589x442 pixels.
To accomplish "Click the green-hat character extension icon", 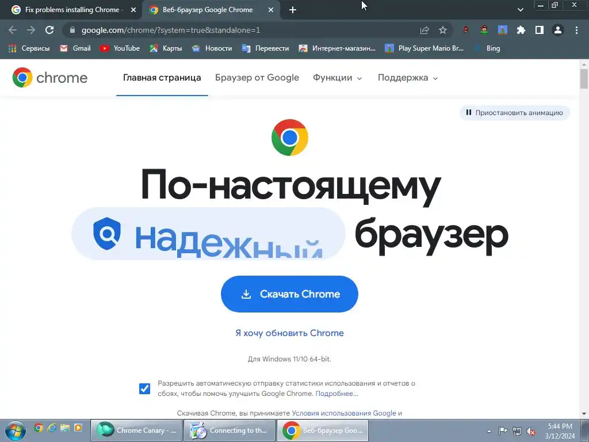I will 484,30.
